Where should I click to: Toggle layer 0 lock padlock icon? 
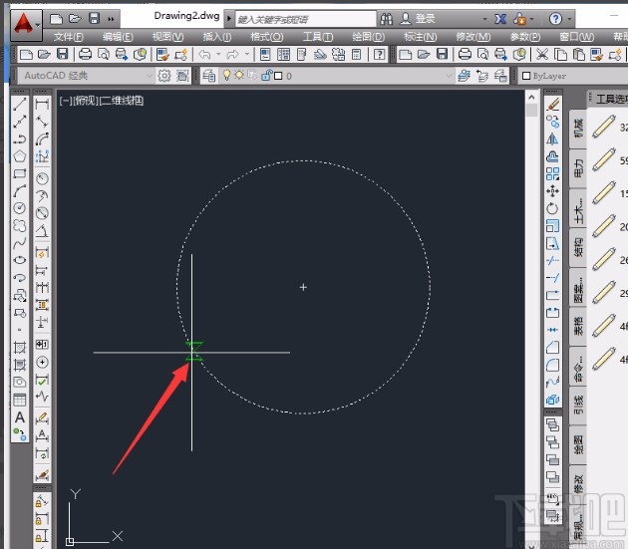point(266,76)
